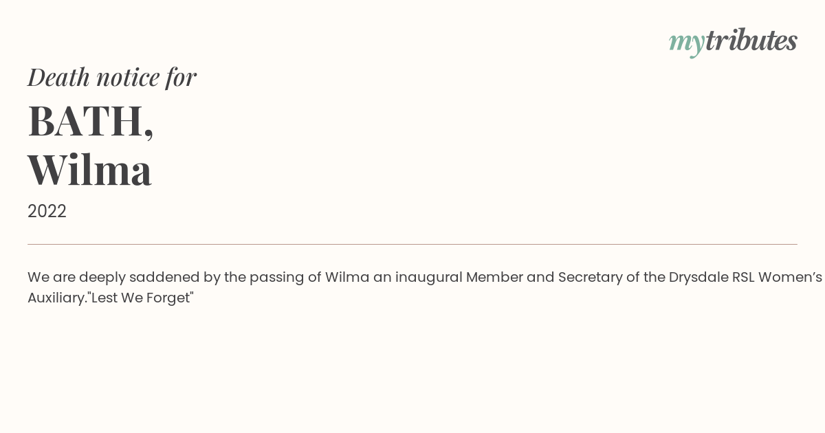Click the quote "Lest We Forget"
Screen dimensions: 825x433
(x=141, y=298)
